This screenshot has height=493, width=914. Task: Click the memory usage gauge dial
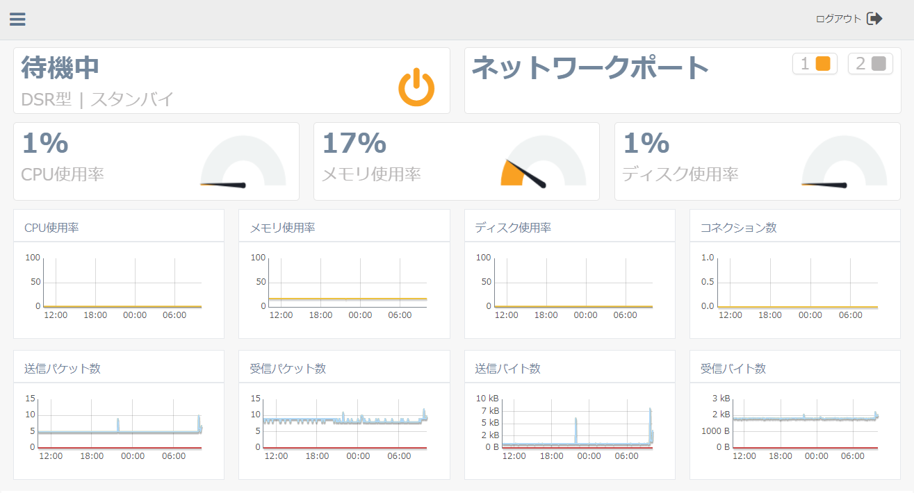point(543,163)
